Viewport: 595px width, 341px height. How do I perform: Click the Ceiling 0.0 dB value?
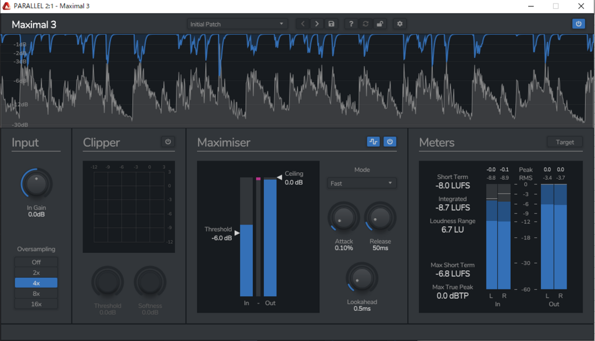coord(293,182)
